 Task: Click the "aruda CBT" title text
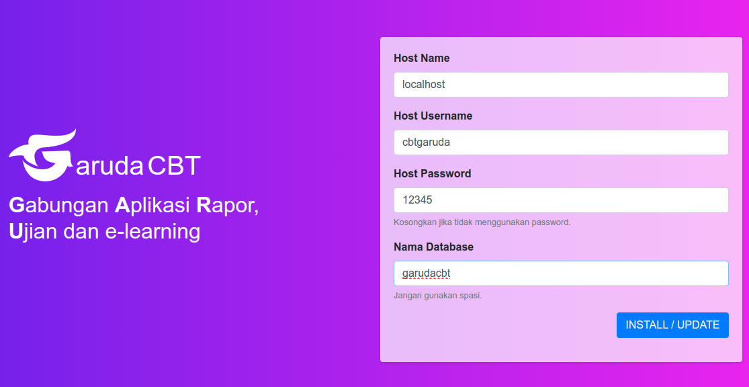click(138, 166)
